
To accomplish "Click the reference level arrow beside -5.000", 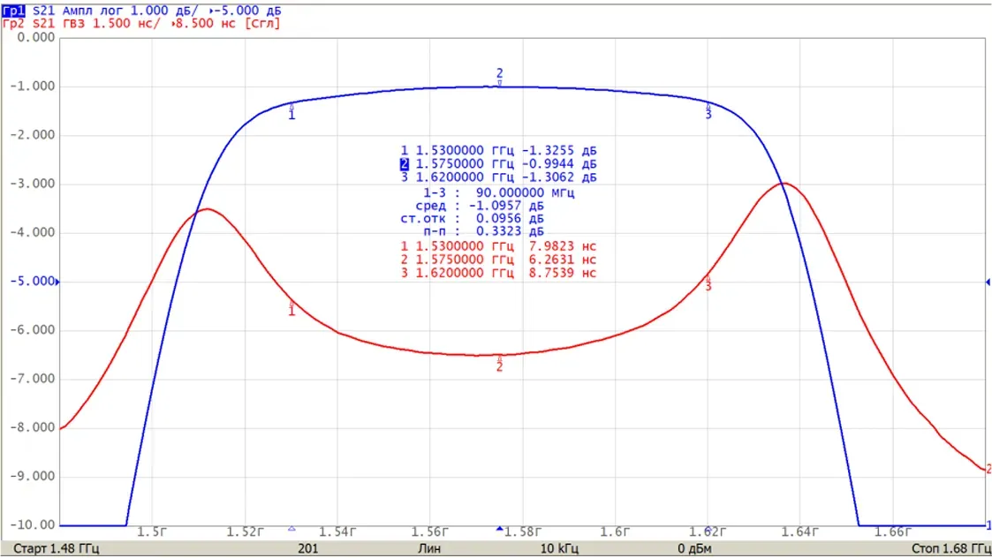I will click(57, 282).
